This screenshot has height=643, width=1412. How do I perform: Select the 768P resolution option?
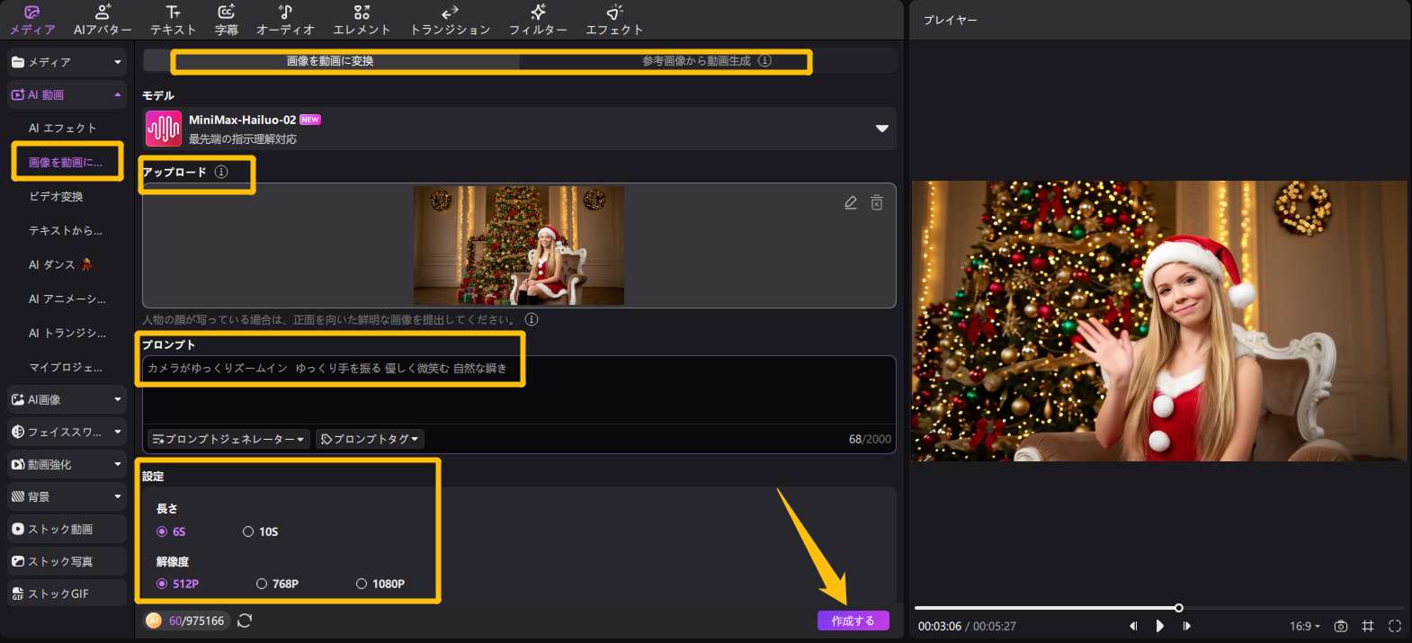coord(277,584)
